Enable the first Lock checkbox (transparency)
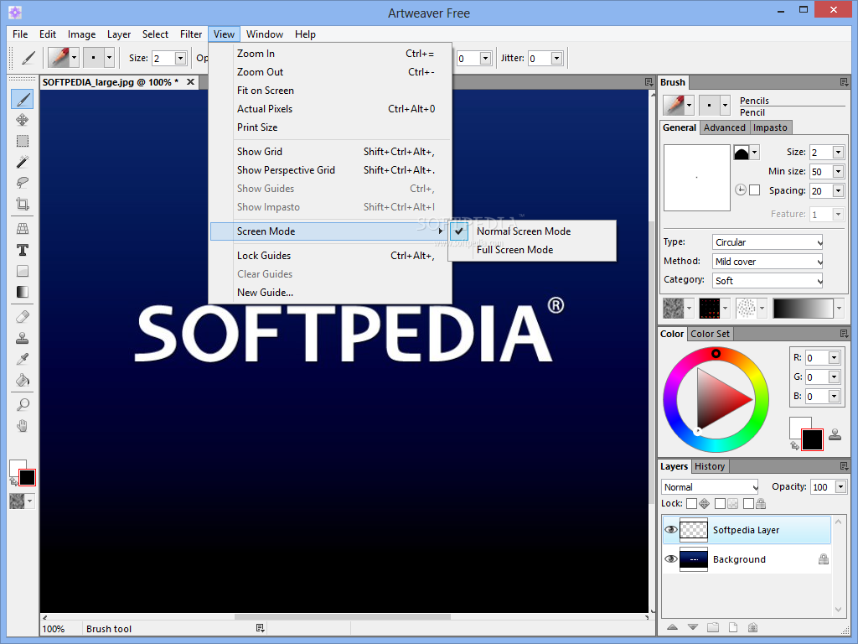 pos(691,503)
